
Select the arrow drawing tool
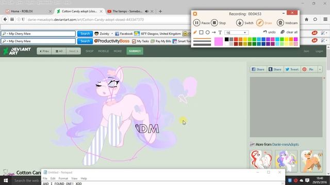coord(214,32)
